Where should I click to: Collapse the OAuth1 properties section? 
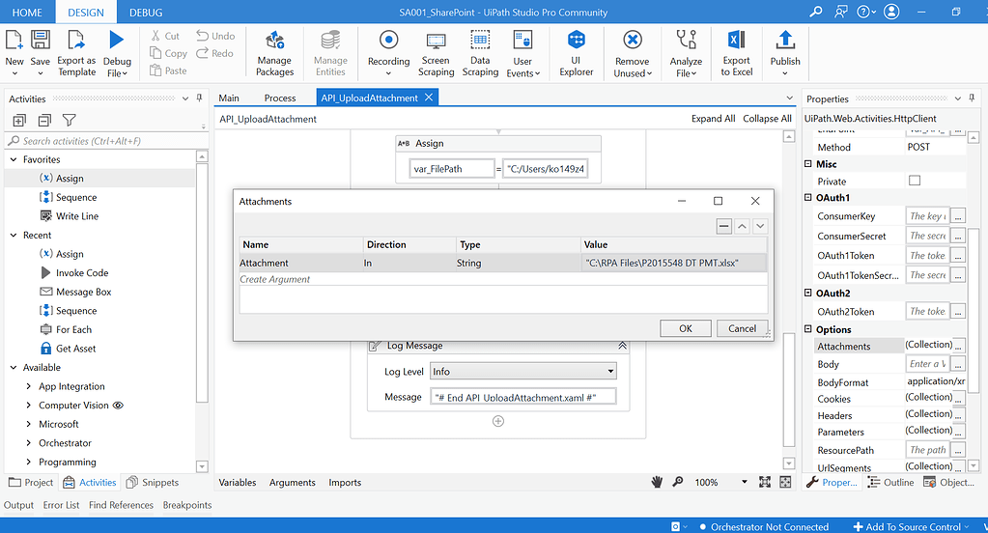[x=809, y=198]
